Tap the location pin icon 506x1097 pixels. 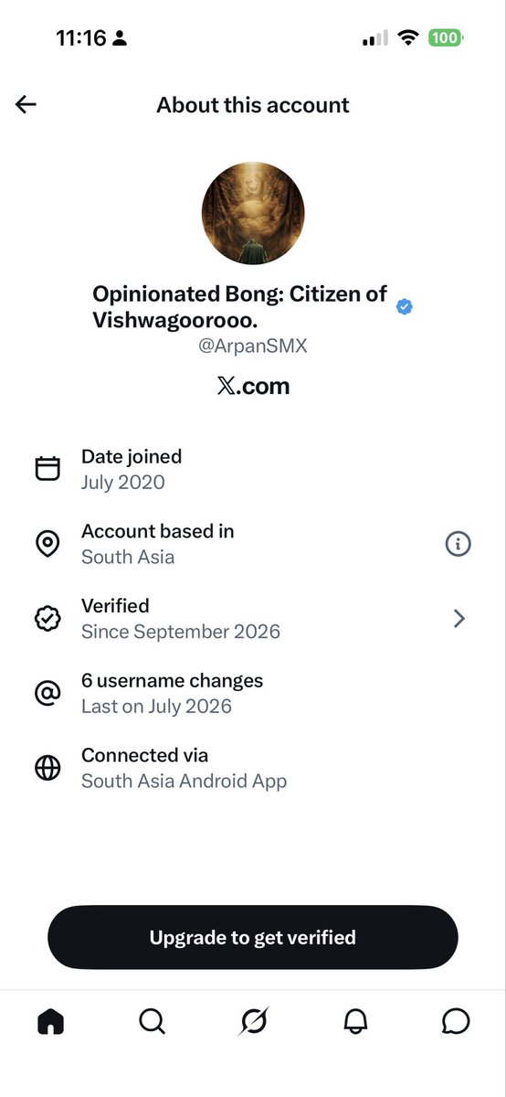tap(47, 544)
